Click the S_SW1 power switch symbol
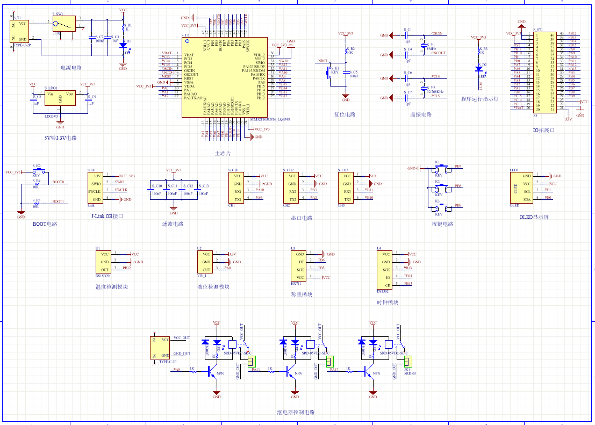This screenshot has width=595, height=425. pos(64,24)
